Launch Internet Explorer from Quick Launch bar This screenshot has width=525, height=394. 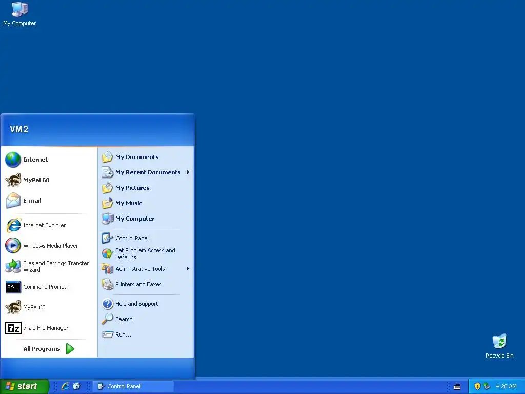[65, 386]
